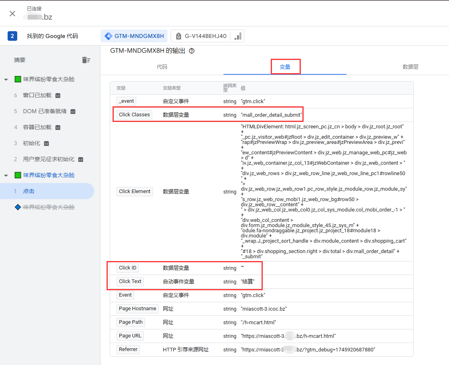This screenshot has width=449, height=365.
Task: Click the 变量类型 column header
Action: [x=171, y=88]
